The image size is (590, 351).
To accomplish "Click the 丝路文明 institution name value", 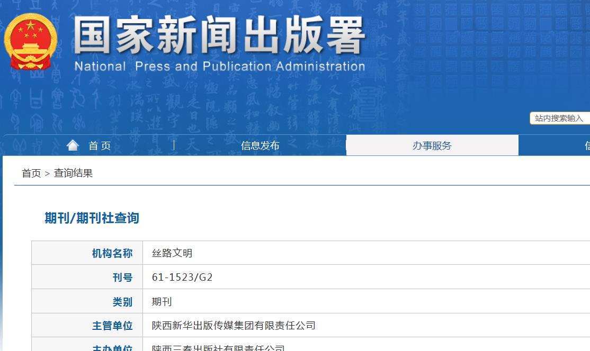I will tap(172, 253).
